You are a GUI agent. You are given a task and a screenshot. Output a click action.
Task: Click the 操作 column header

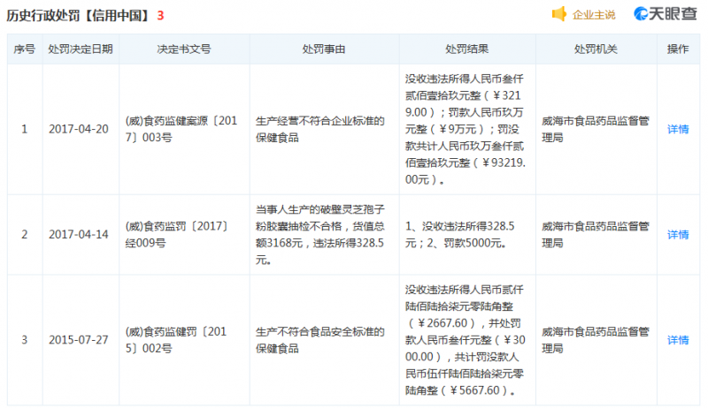(x=678, y=49)
